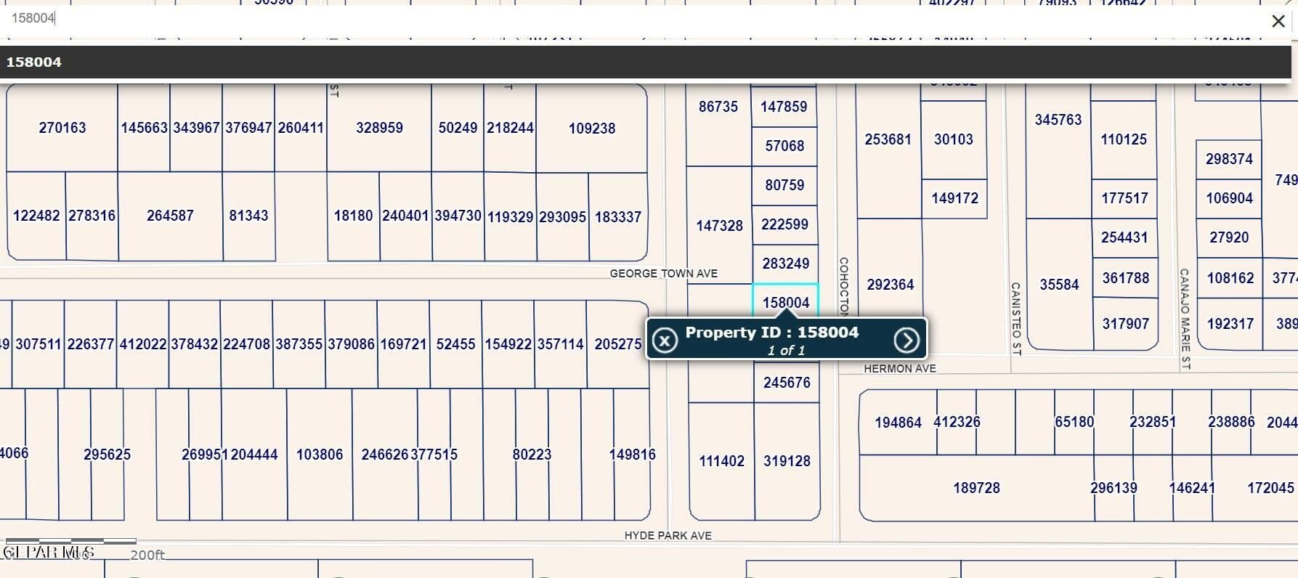Click parcel 147328 on the map
1298x578 pixels.
pyautogui.click(x=718, y=226)
